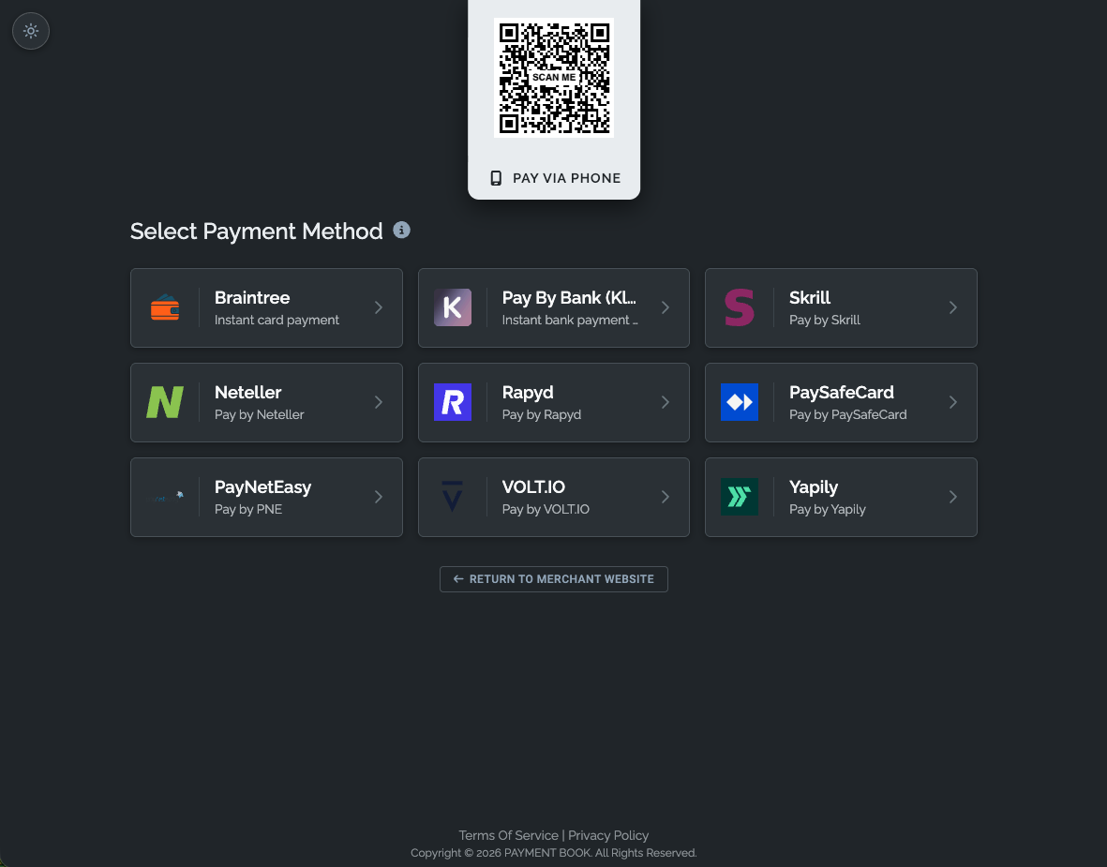Viewport: 1107px width, 867px height.
Task: Click the SCAN ME QR code
Action: click(554, 78)
